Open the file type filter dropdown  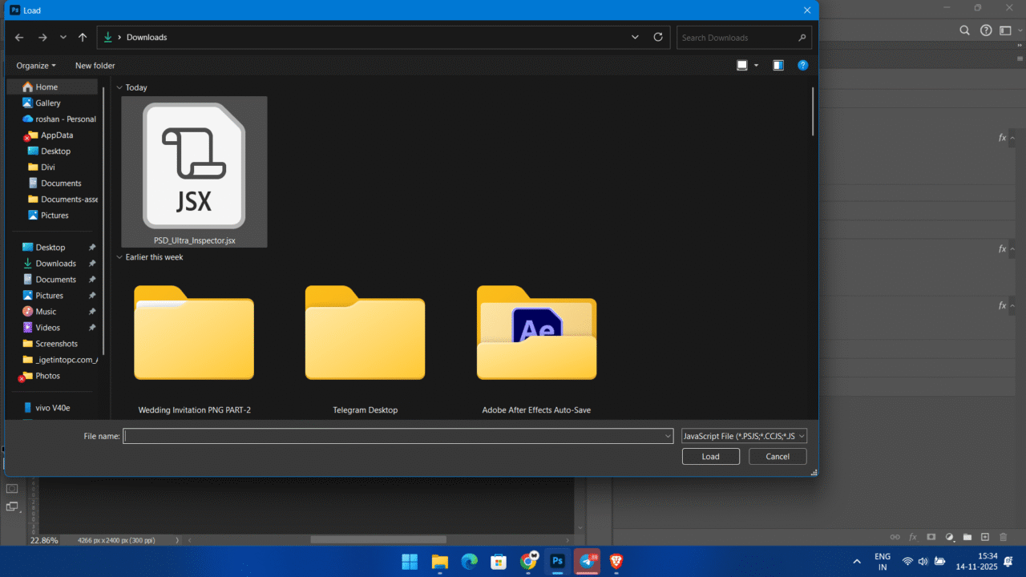743,436
